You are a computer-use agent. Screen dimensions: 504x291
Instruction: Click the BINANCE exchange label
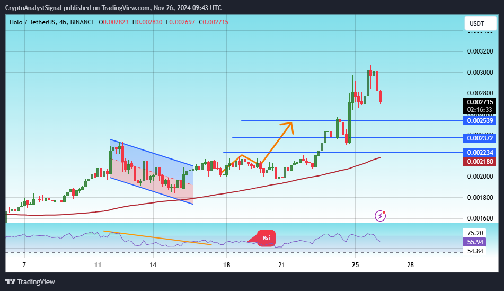(83, 22)
